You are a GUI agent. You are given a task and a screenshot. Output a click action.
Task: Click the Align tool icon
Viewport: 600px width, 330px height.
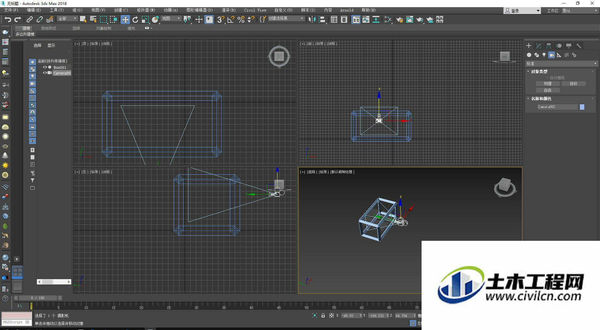point(322,20)
